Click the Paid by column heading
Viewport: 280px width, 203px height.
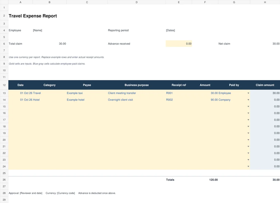(x=234, y=85)
